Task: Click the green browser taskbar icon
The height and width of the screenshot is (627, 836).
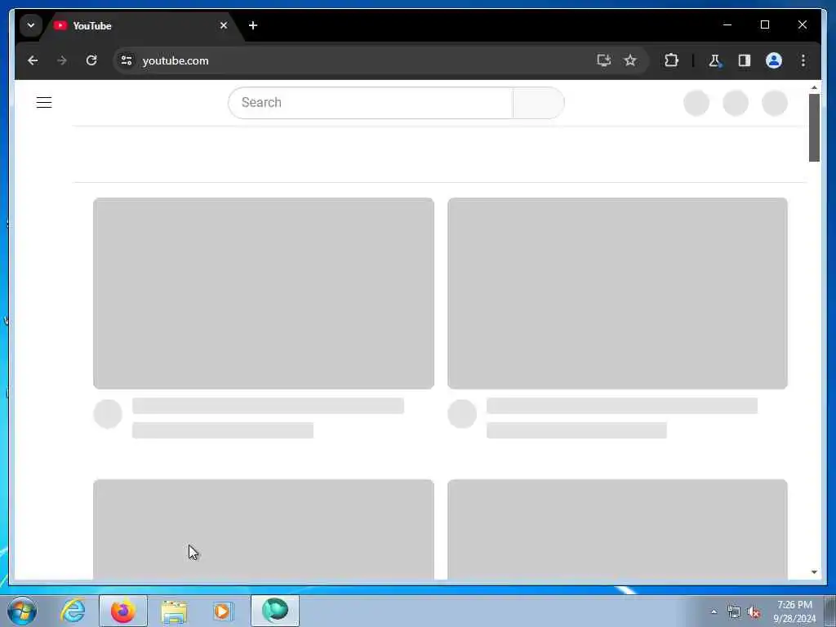Action: pos(275,611)
